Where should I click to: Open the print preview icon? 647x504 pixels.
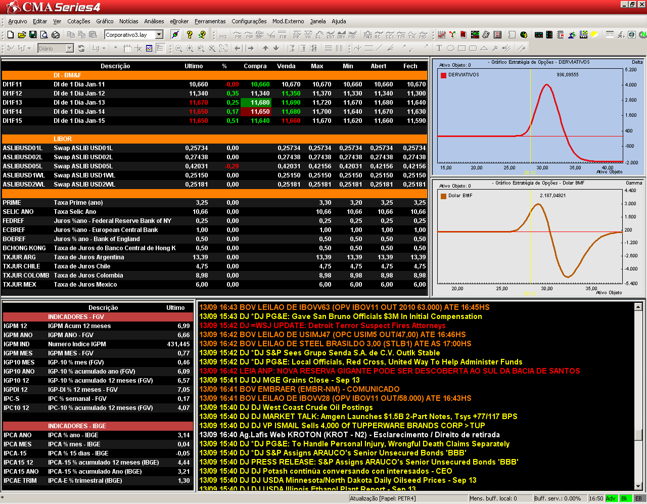coord(44,34)
